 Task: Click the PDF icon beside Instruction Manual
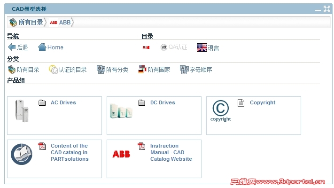[x=141, y=146]
